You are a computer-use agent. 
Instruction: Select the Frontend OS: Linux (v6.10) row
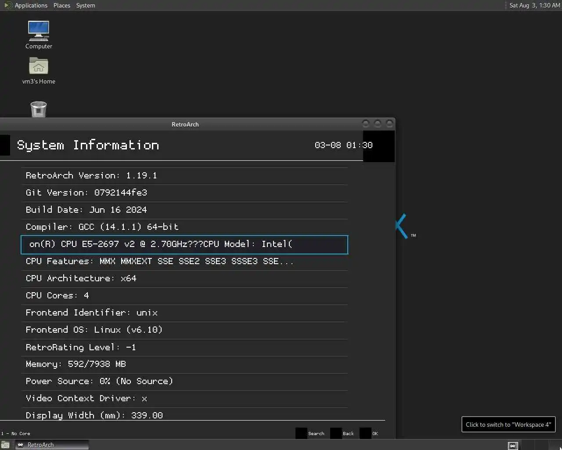pyautogui.click(x=184, y=330)
